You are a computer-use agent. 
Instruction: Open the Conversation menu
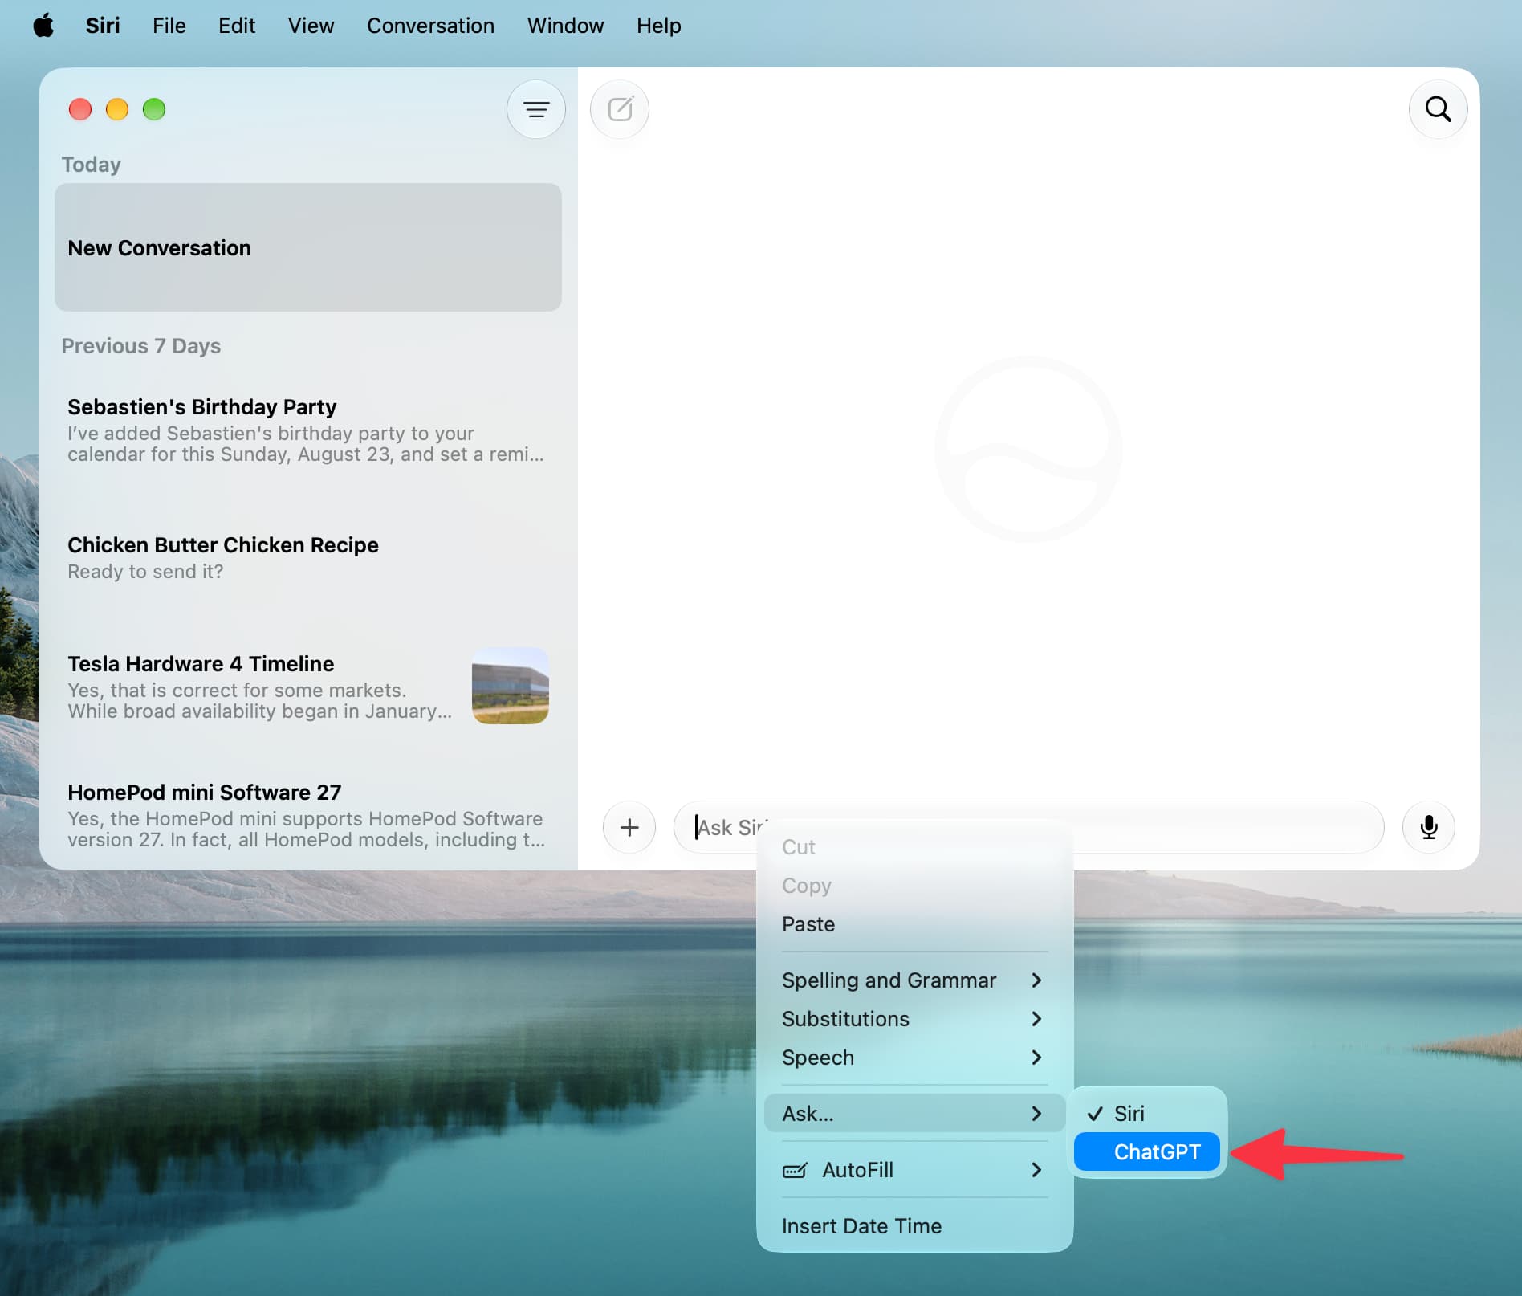pyautogui.click(x=430, y=26)
